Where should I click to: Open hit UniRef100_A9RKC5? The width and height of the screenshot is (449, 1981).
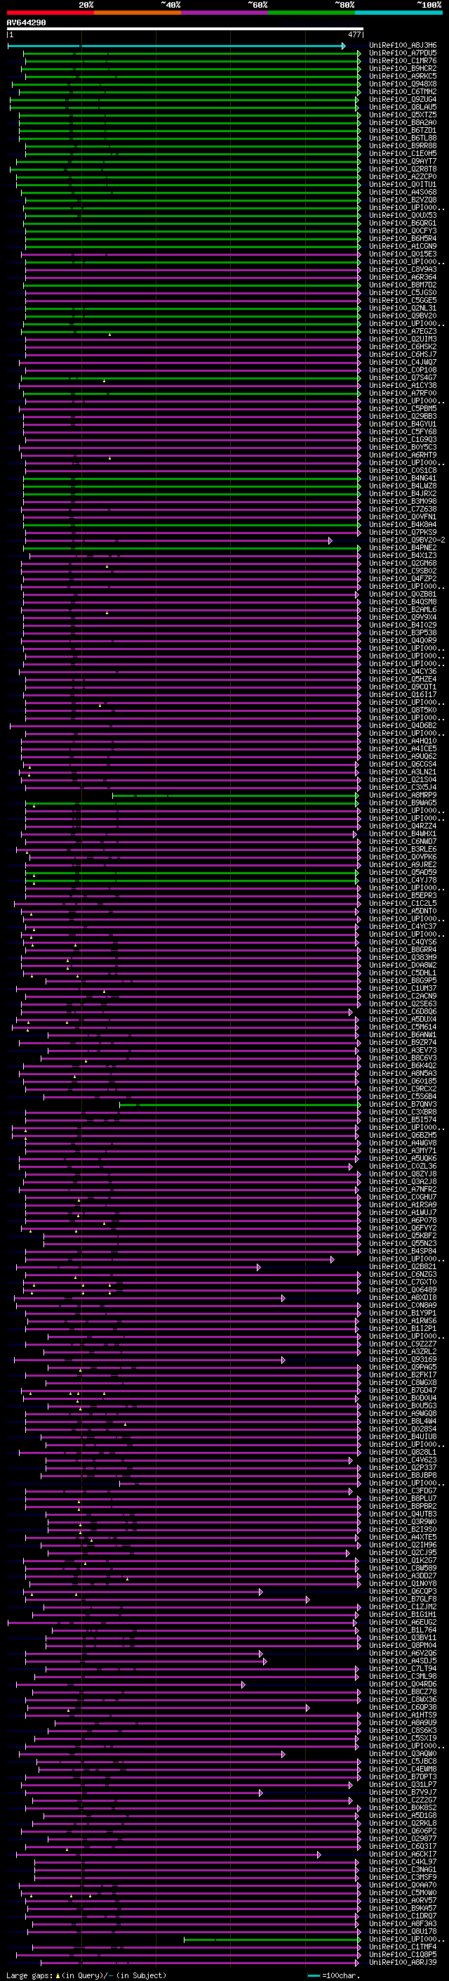pos(403,76)
